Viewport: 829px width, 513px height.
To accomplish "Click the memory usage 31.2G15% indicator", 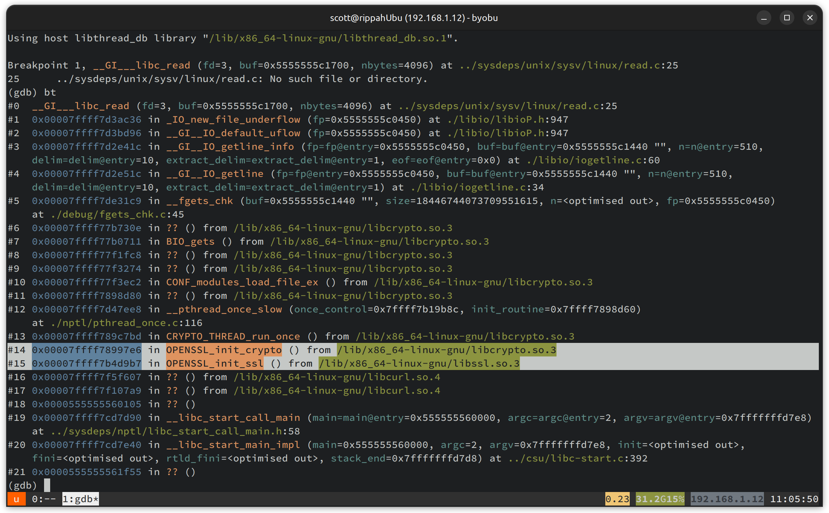I will [x=659, y=499].
